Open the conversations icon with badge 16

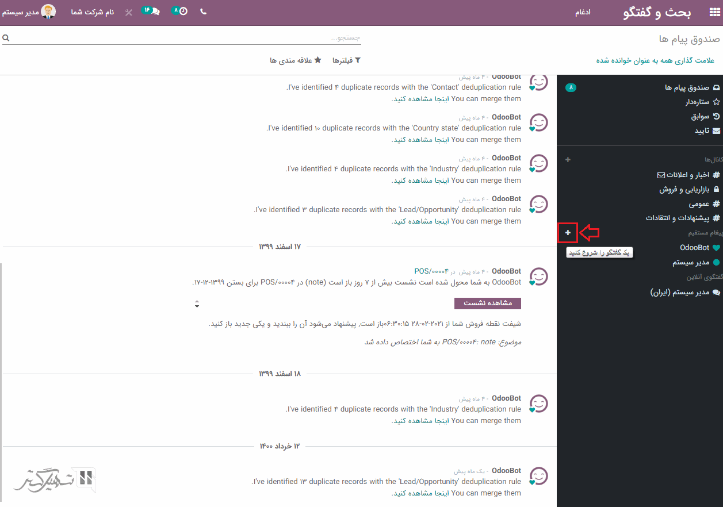pyautogui.click(x=151, y=11)
